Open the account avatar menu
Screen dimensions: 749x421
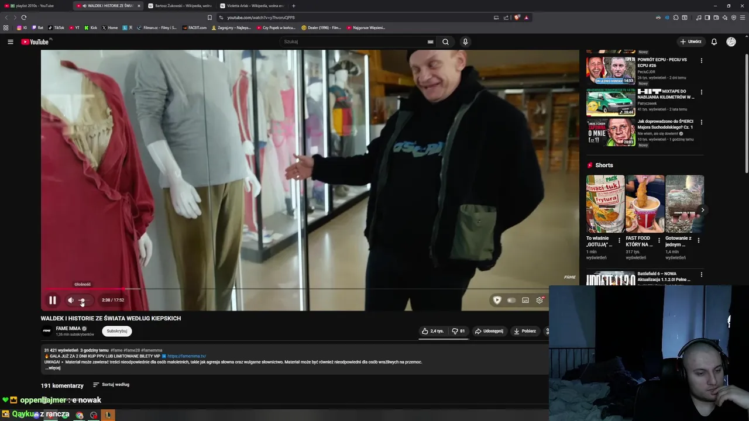[x=731, y=42]
